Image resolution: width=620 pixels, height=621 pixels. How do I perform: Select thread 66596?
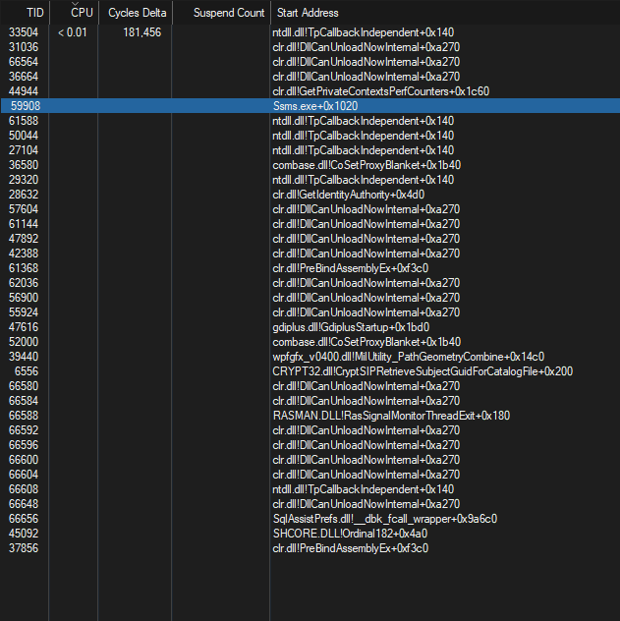pyautogui.click(x=310, y=445)
